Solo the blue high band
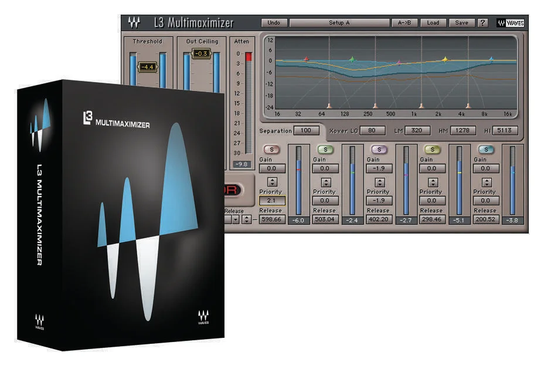 coord(486,150)
